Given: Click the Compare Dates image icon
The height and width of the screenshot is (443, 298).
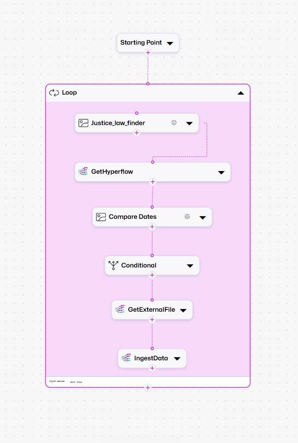Looking at the screenshot, I should coord(101,217).
